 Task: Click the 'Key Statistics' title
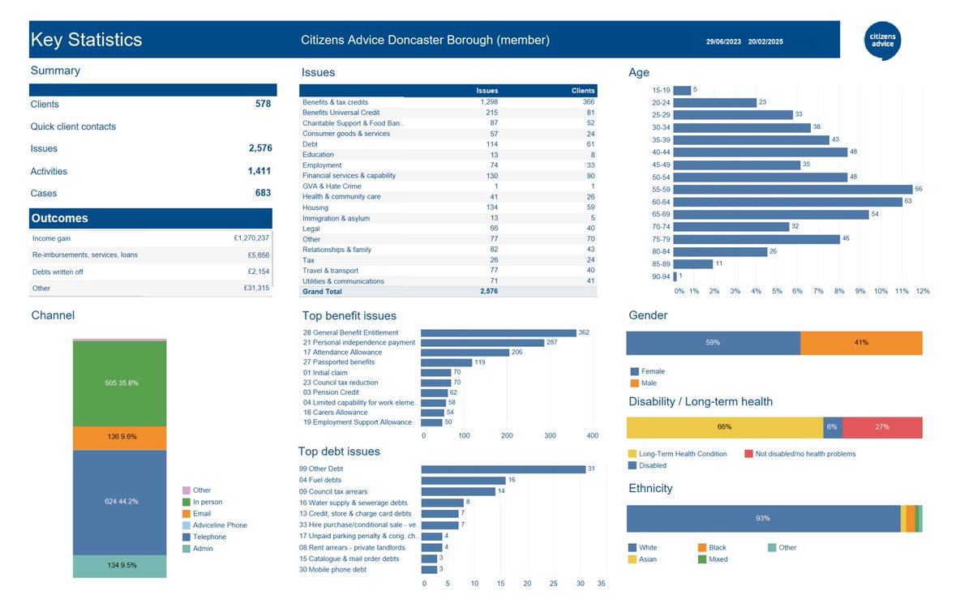click(86, 40)
